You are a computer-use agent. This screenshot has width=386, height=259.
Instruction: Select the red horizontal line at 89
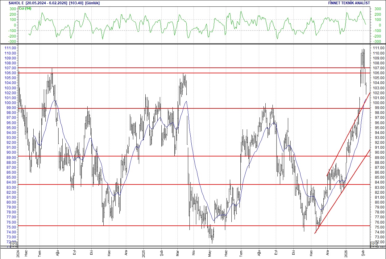click(x=185, y=156)
